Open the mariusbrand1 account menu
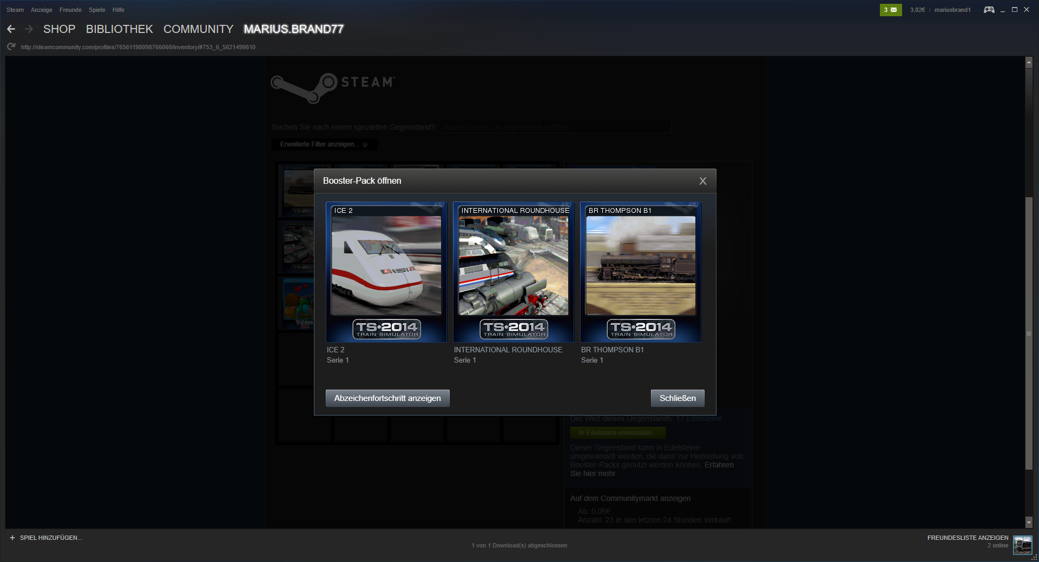1039x562 pixels. (x=952, y=10)
